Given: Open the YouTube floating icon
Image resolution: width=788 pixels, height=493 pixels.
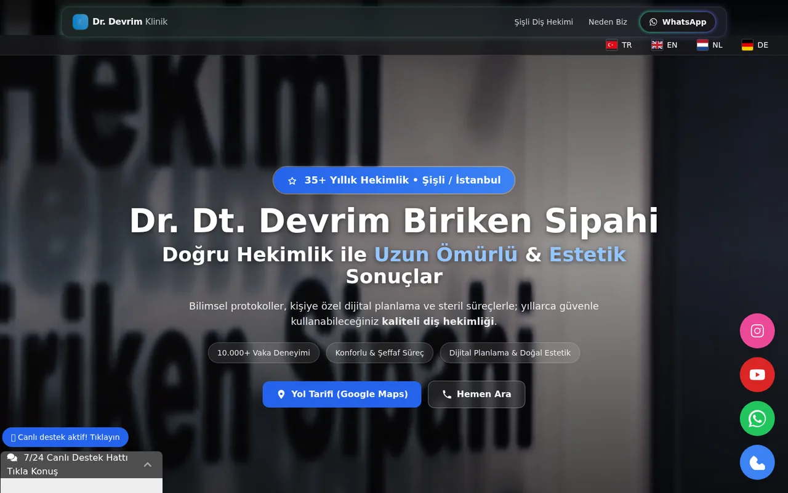Looking at the screenshot, I should point(757,375).
